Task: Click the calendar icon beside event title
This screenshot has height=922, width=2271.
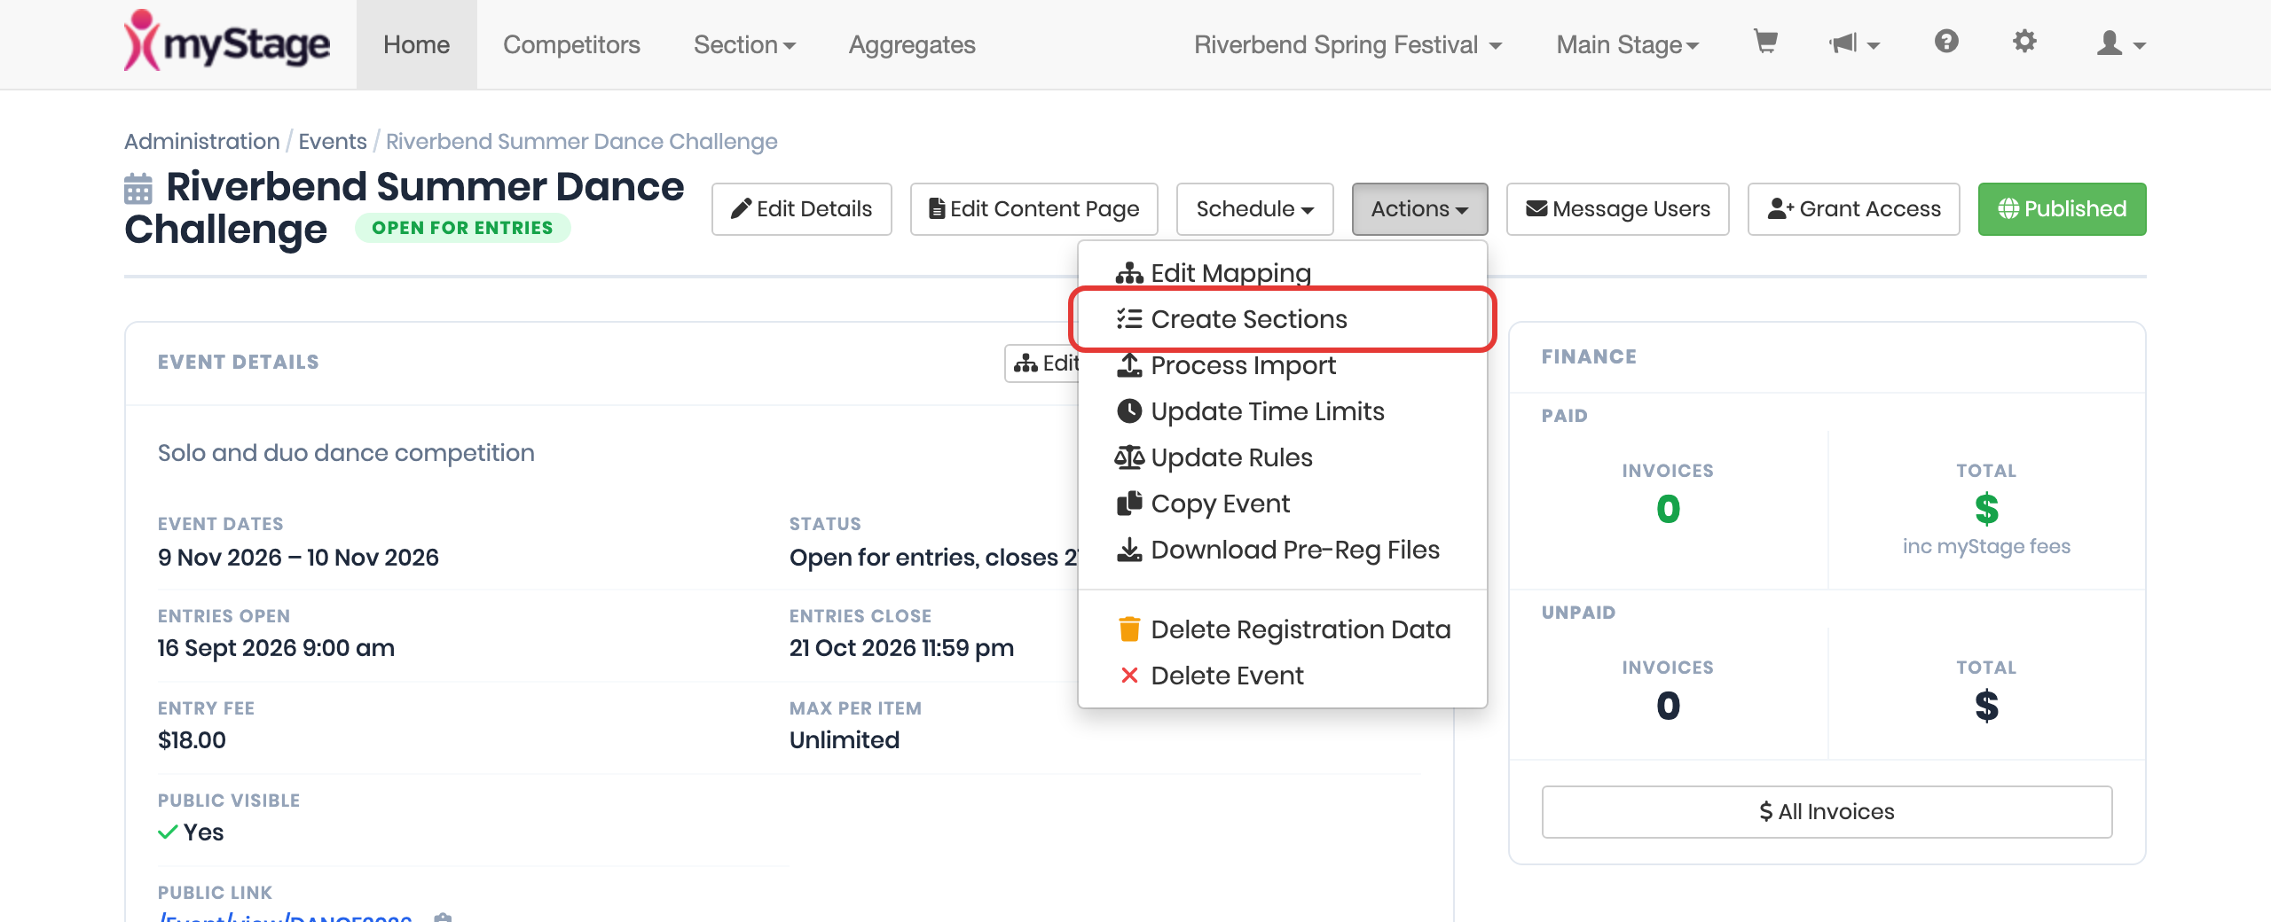Action: 138,189
